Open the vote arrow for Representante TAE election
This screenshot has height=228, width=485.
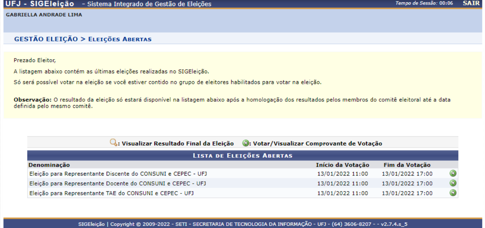pyautogui.click(x=453, y=193)
